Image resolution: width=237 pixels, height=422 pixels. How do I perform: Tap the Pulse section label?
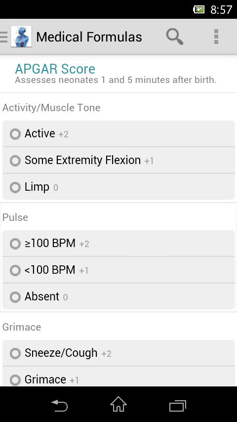(15, 217)
